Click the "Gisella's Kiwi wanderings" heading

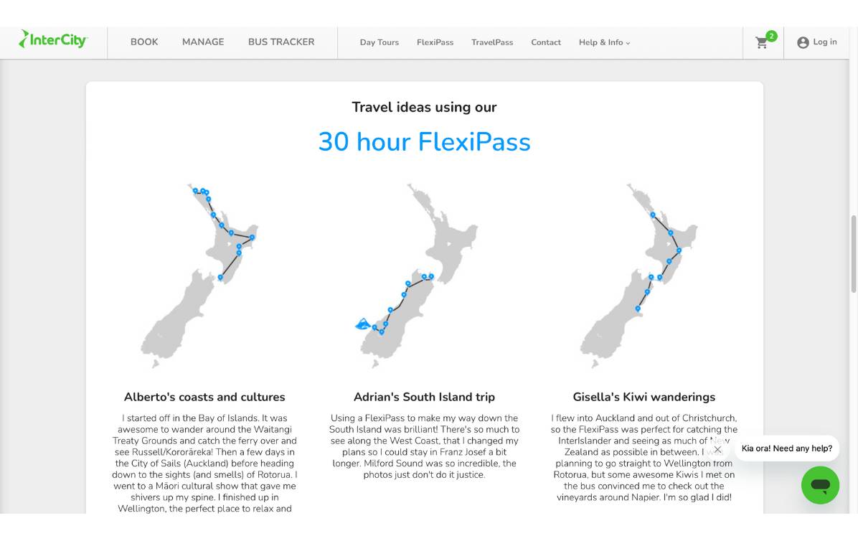tap(644, 397)
